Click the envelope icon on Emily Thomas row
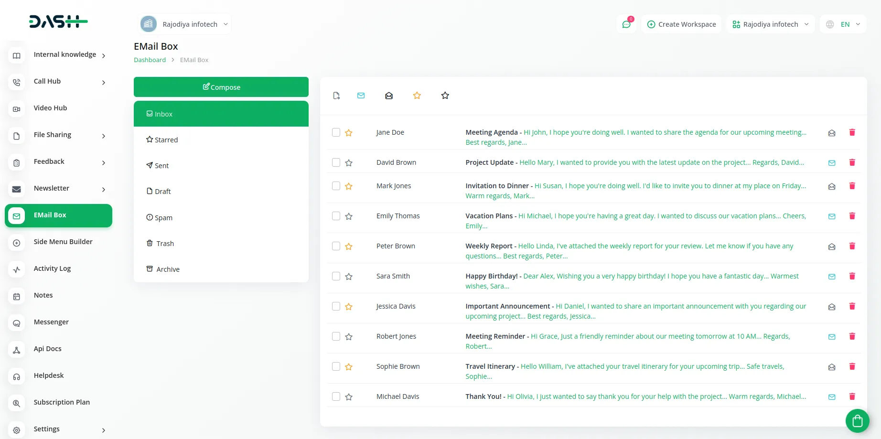This screenshot has width=881, height=439. point(832,216)
